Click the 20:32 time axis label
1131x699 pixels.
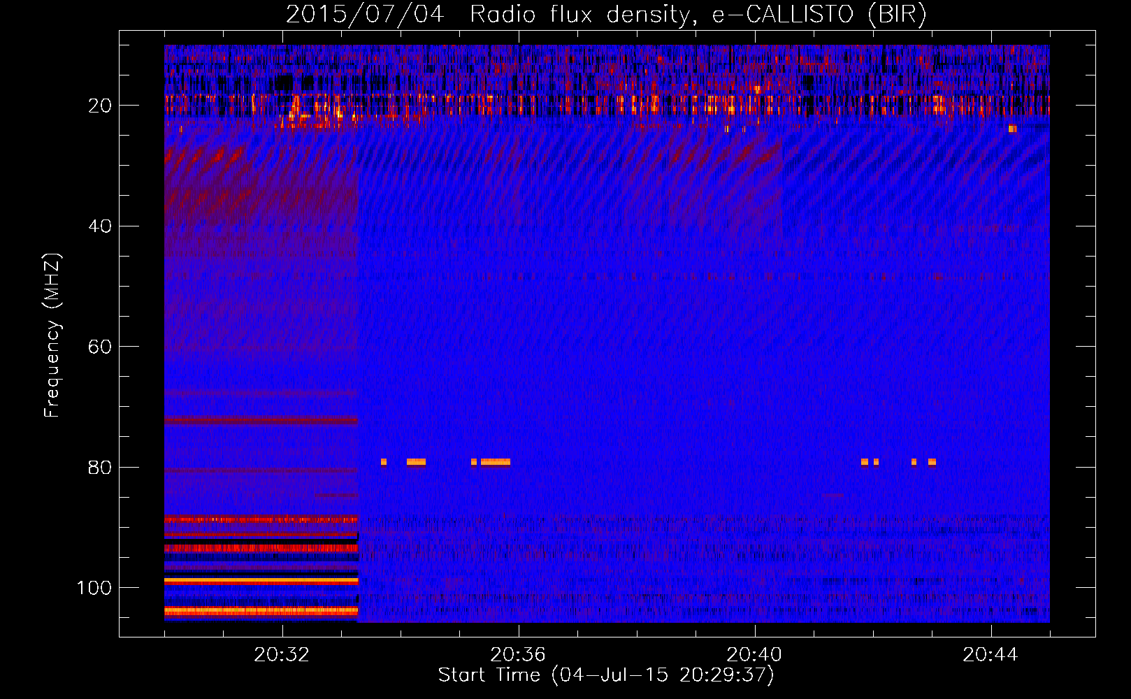(x=282, y=655)
